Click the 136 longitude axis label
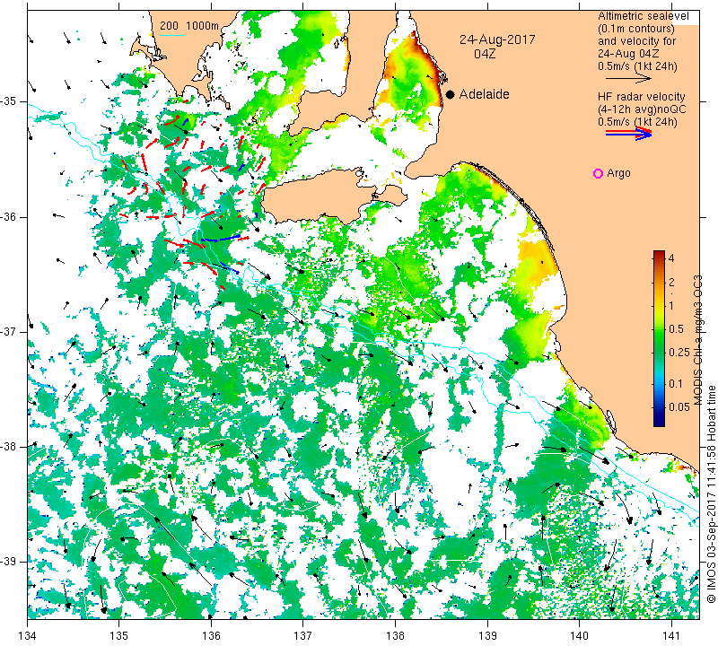The image size is (718, 646). point(211,636)
